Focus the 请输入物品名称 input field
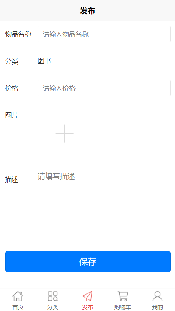 click(x=104, y=34)
